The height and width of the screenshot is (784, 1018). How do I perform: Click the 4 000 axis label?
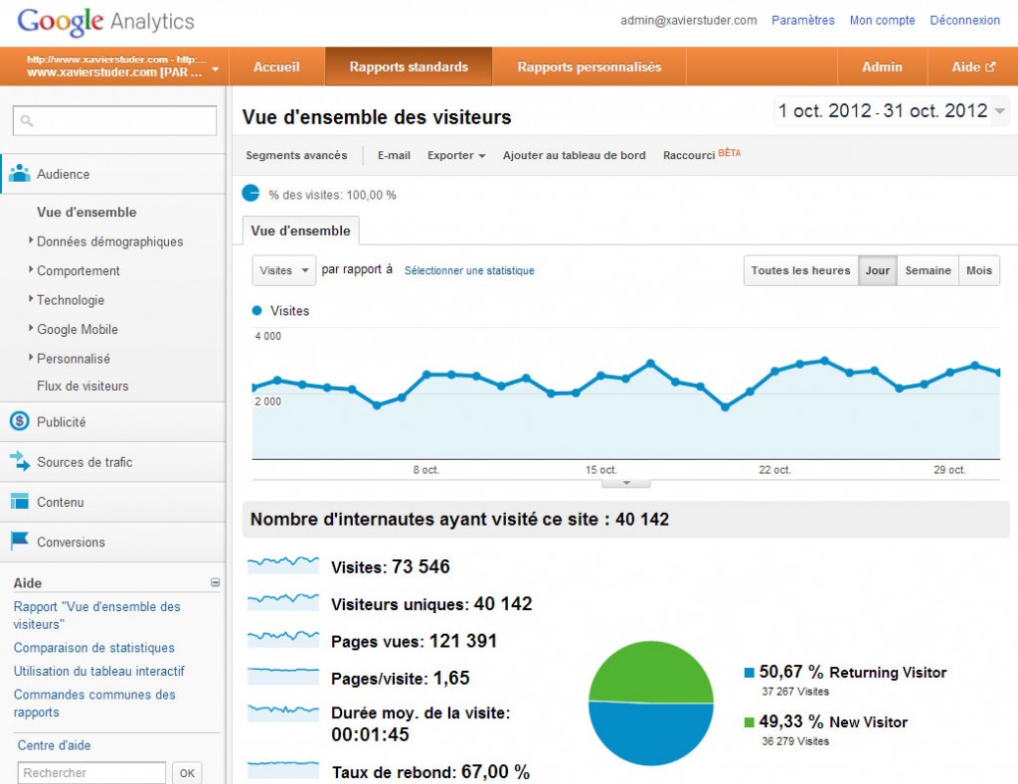click(x=267, y=336)
